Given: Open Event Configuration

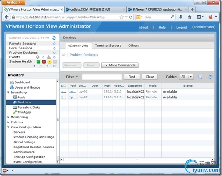Looking at the screenshot, I should (x=28, y=162).
